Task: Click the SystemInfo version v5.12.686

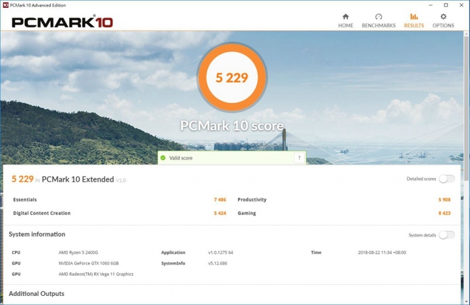Action: pos(217,263)
